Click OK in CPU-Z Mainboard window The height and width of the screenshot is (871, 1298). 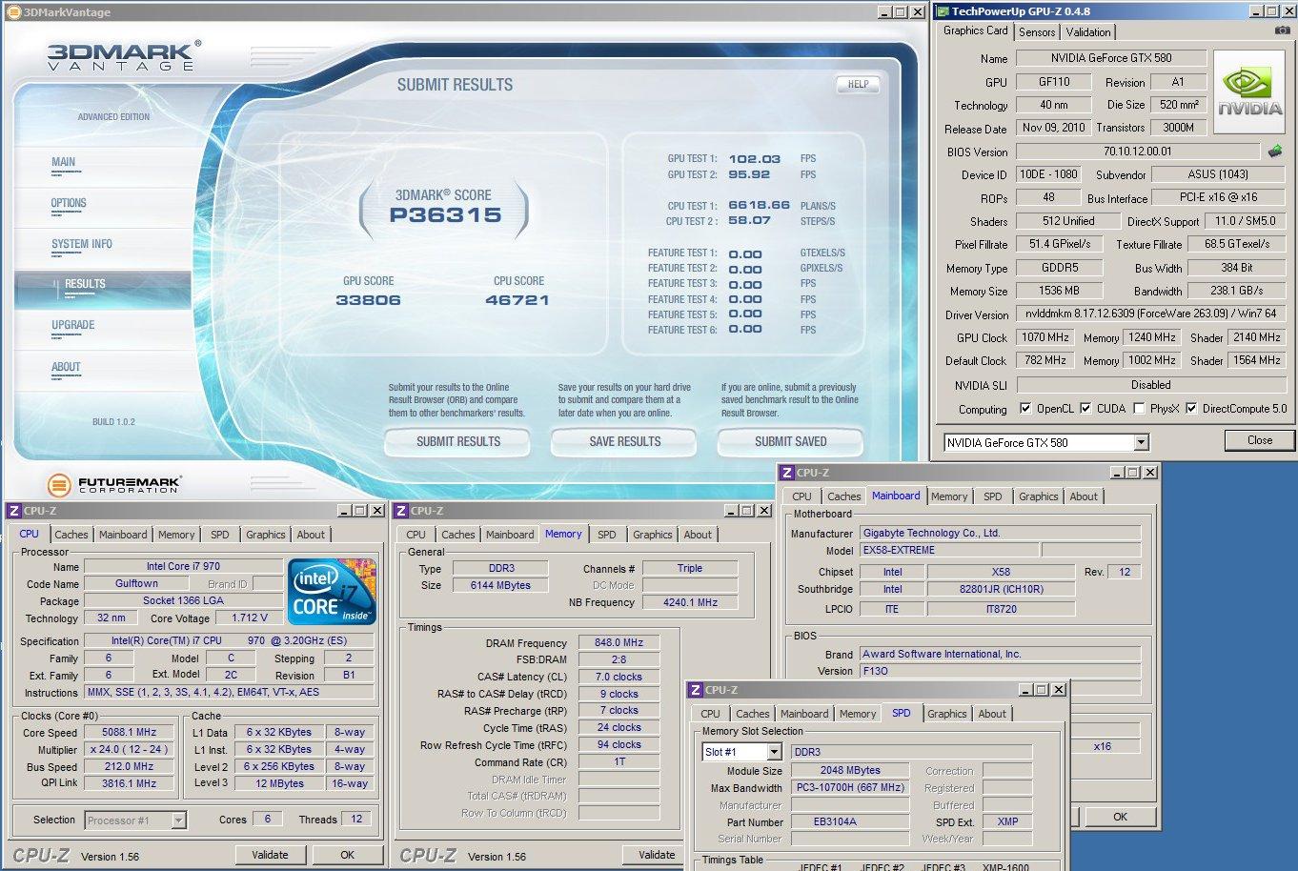1120,817
